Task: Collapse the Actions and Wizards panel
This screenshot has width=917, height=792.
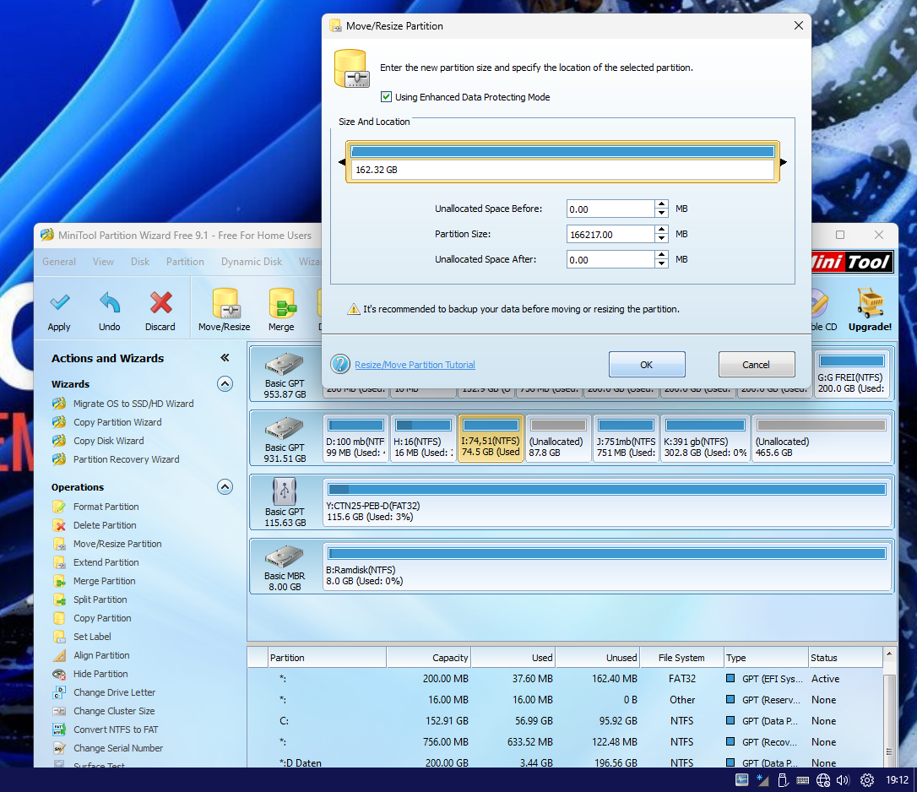Action: [225, 357]
